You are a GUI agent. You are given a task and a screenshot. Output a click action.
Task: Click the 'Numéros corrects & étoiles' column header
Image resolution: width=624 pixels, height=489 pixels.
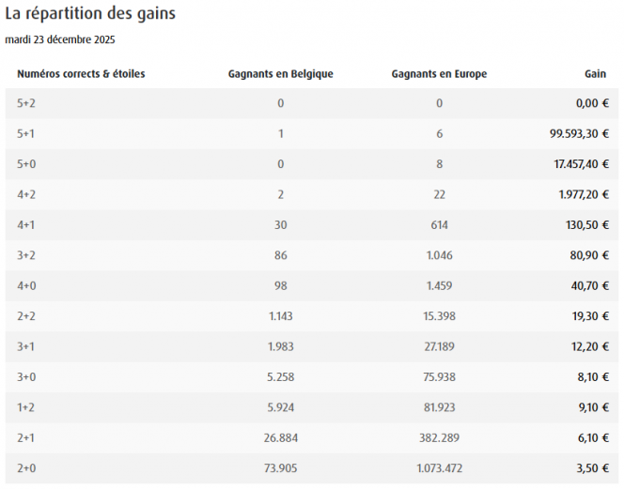pyautogui.click(x=81, y=73)
